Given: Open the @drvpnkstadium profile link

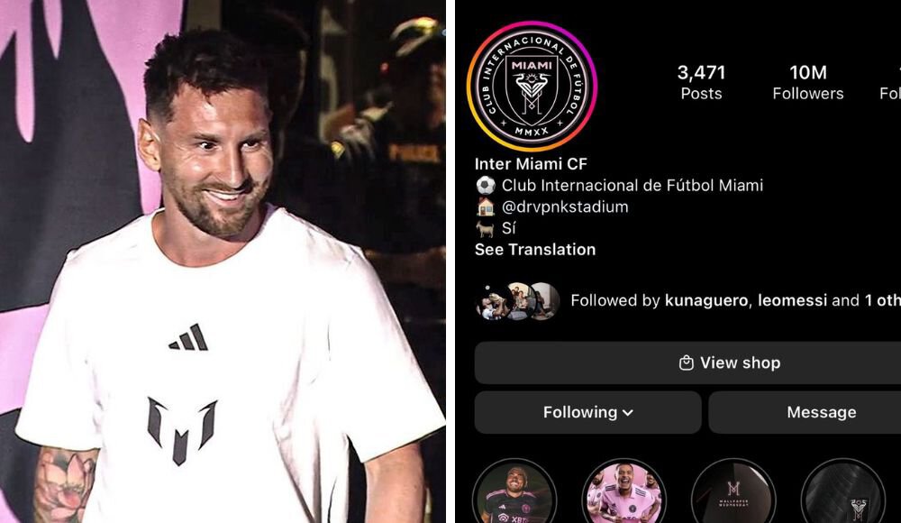Looking at the screenshot, I should point(565,206).
